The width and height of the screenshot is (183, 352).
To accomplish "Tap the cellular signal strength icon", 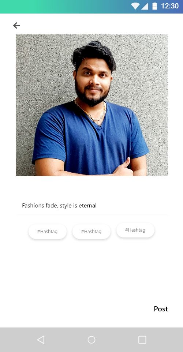I will [145, 6].
